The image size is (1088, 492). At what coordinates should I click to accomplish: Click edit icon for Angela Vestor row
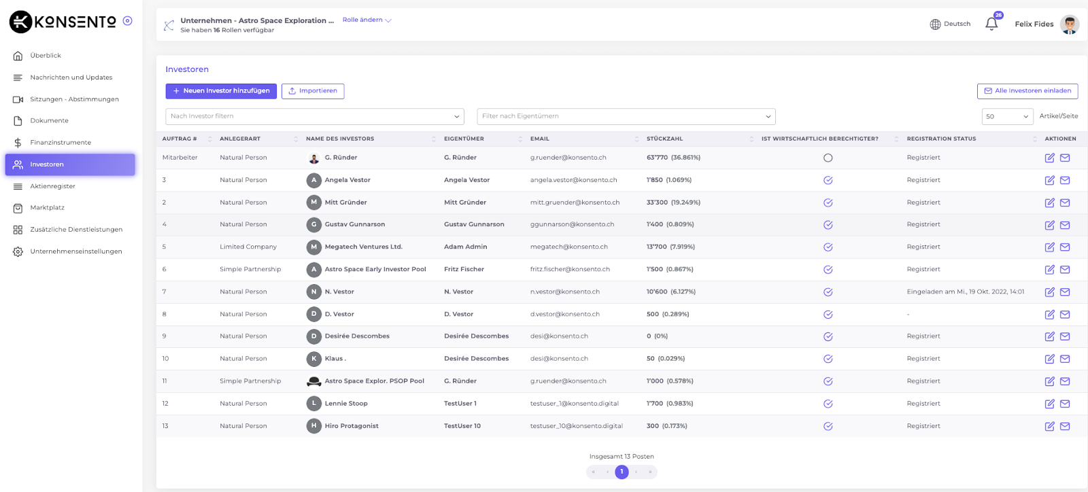pos(1049,180)
